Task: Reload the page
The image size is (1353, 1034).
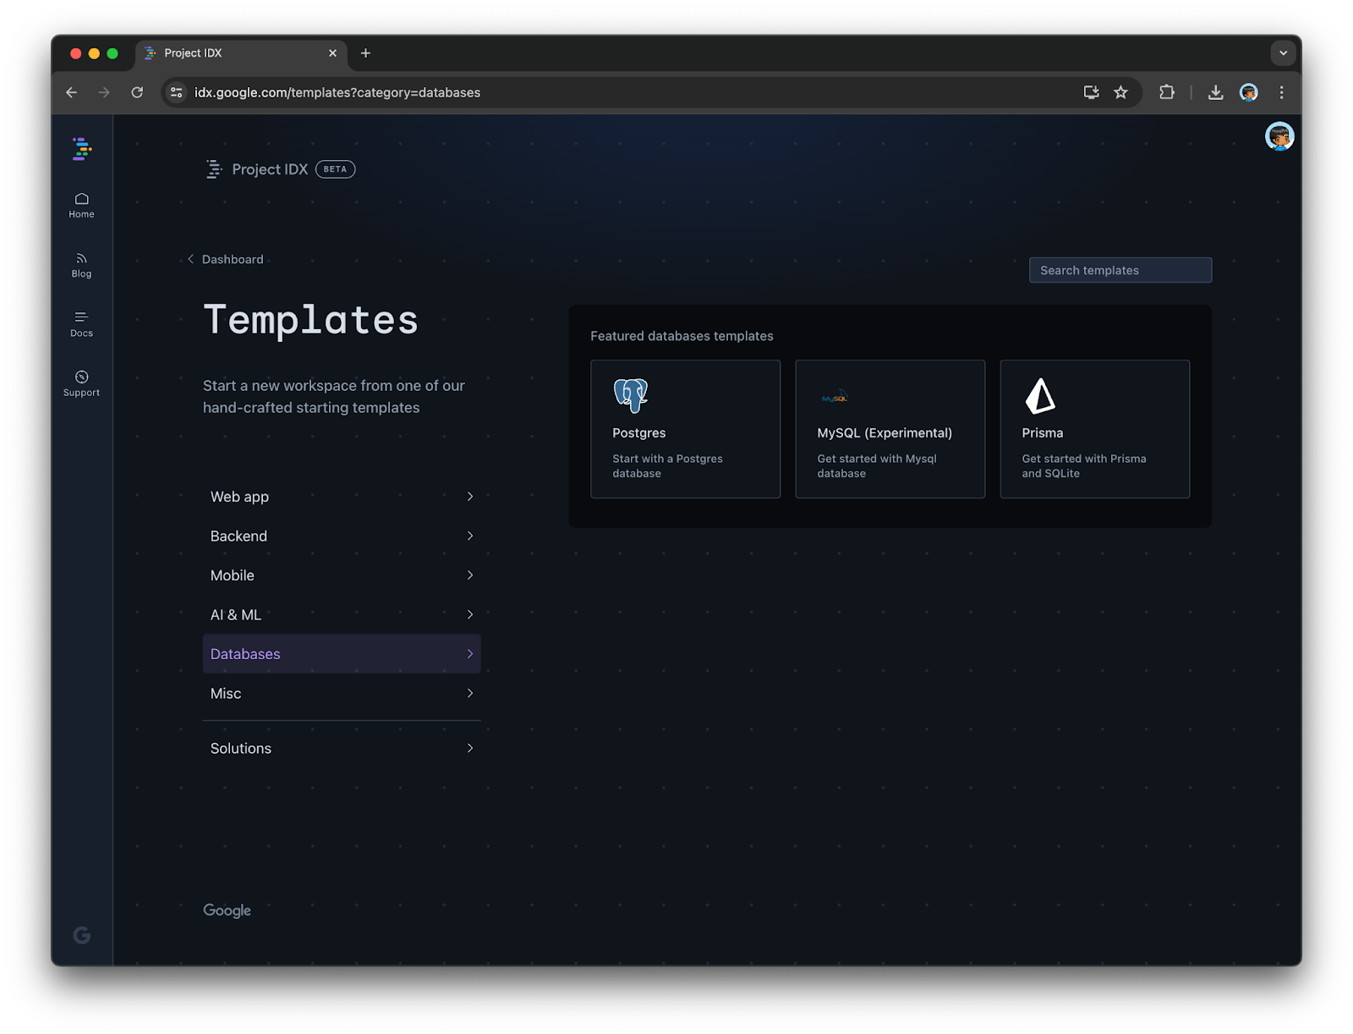Action: click(137, 92)
